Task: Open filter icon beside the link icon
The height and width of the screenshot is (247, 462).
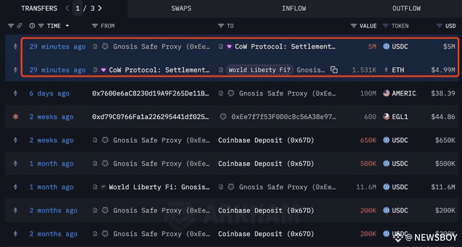Action: 11,26
